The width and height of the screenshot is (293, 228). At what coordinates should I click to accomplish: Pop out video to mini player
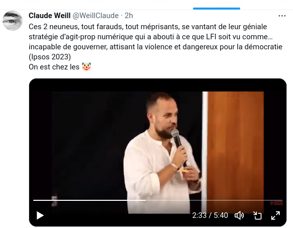pyautogui.click(x=257, y=215)
